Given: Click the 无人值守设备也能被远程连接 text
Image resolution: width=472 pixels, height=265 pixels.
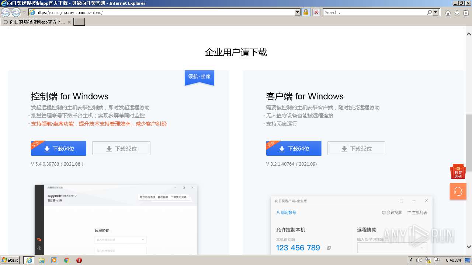Looking at the screenshot, I should (300, 116).
